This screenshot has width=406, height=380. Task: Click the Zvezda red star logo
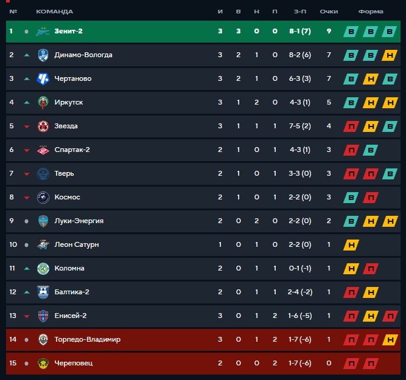[x=43, y=126]
